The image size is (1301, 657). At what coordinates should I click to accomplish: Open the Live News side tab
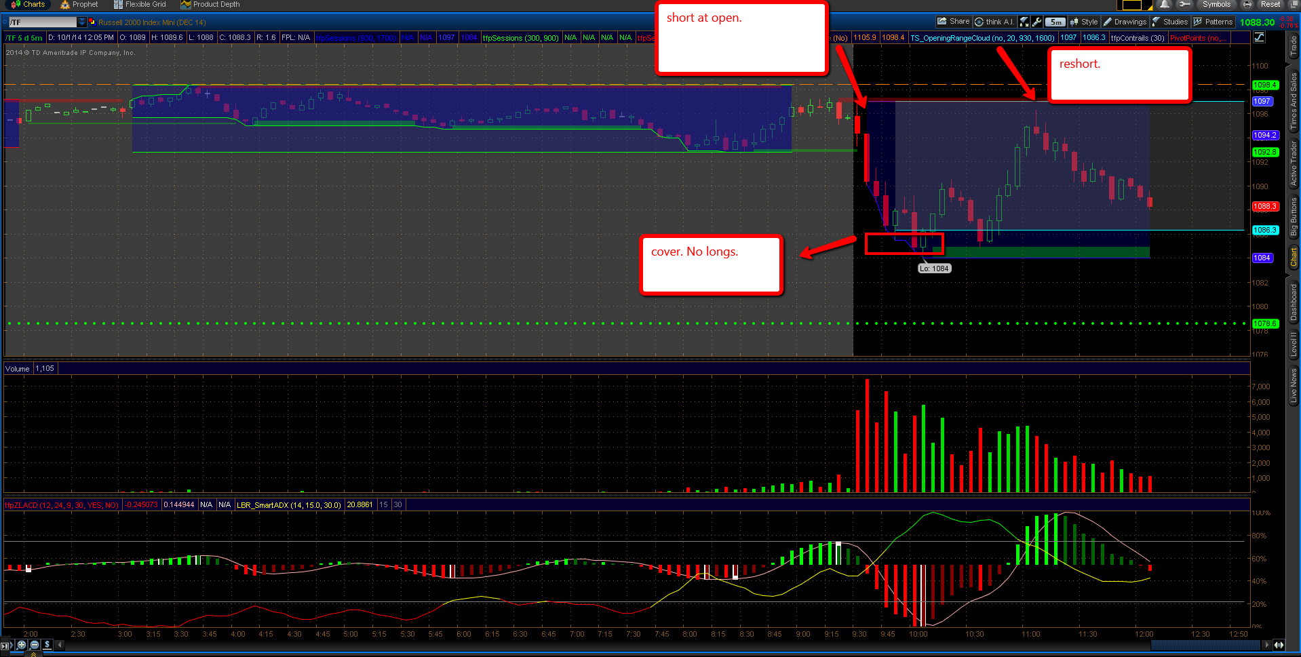tap(1294, 385)
